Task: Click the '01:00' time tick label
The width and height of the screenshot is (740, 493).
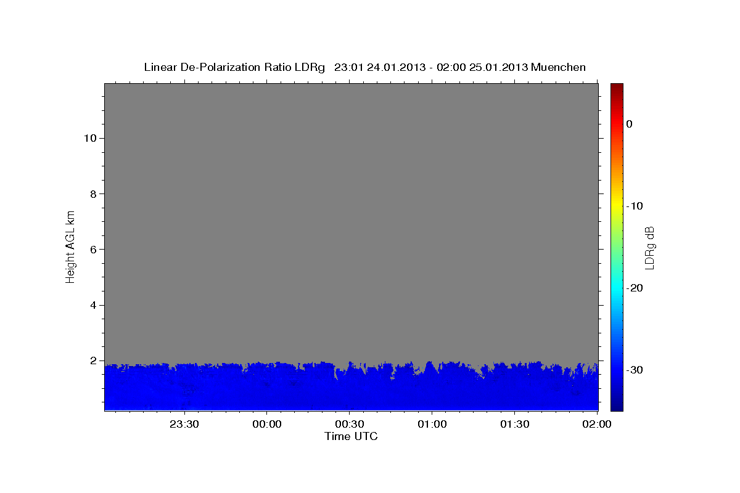Action: coord(432,424)
